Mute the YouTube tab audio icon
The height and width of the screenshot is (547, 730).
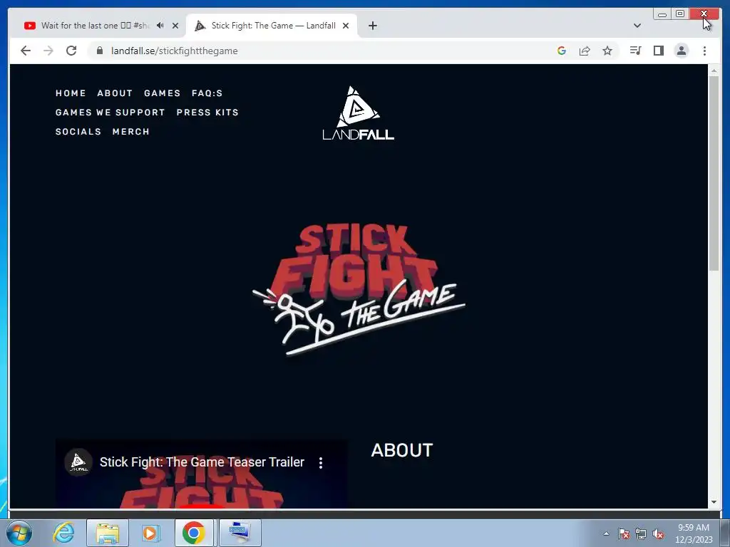(160, 26)
